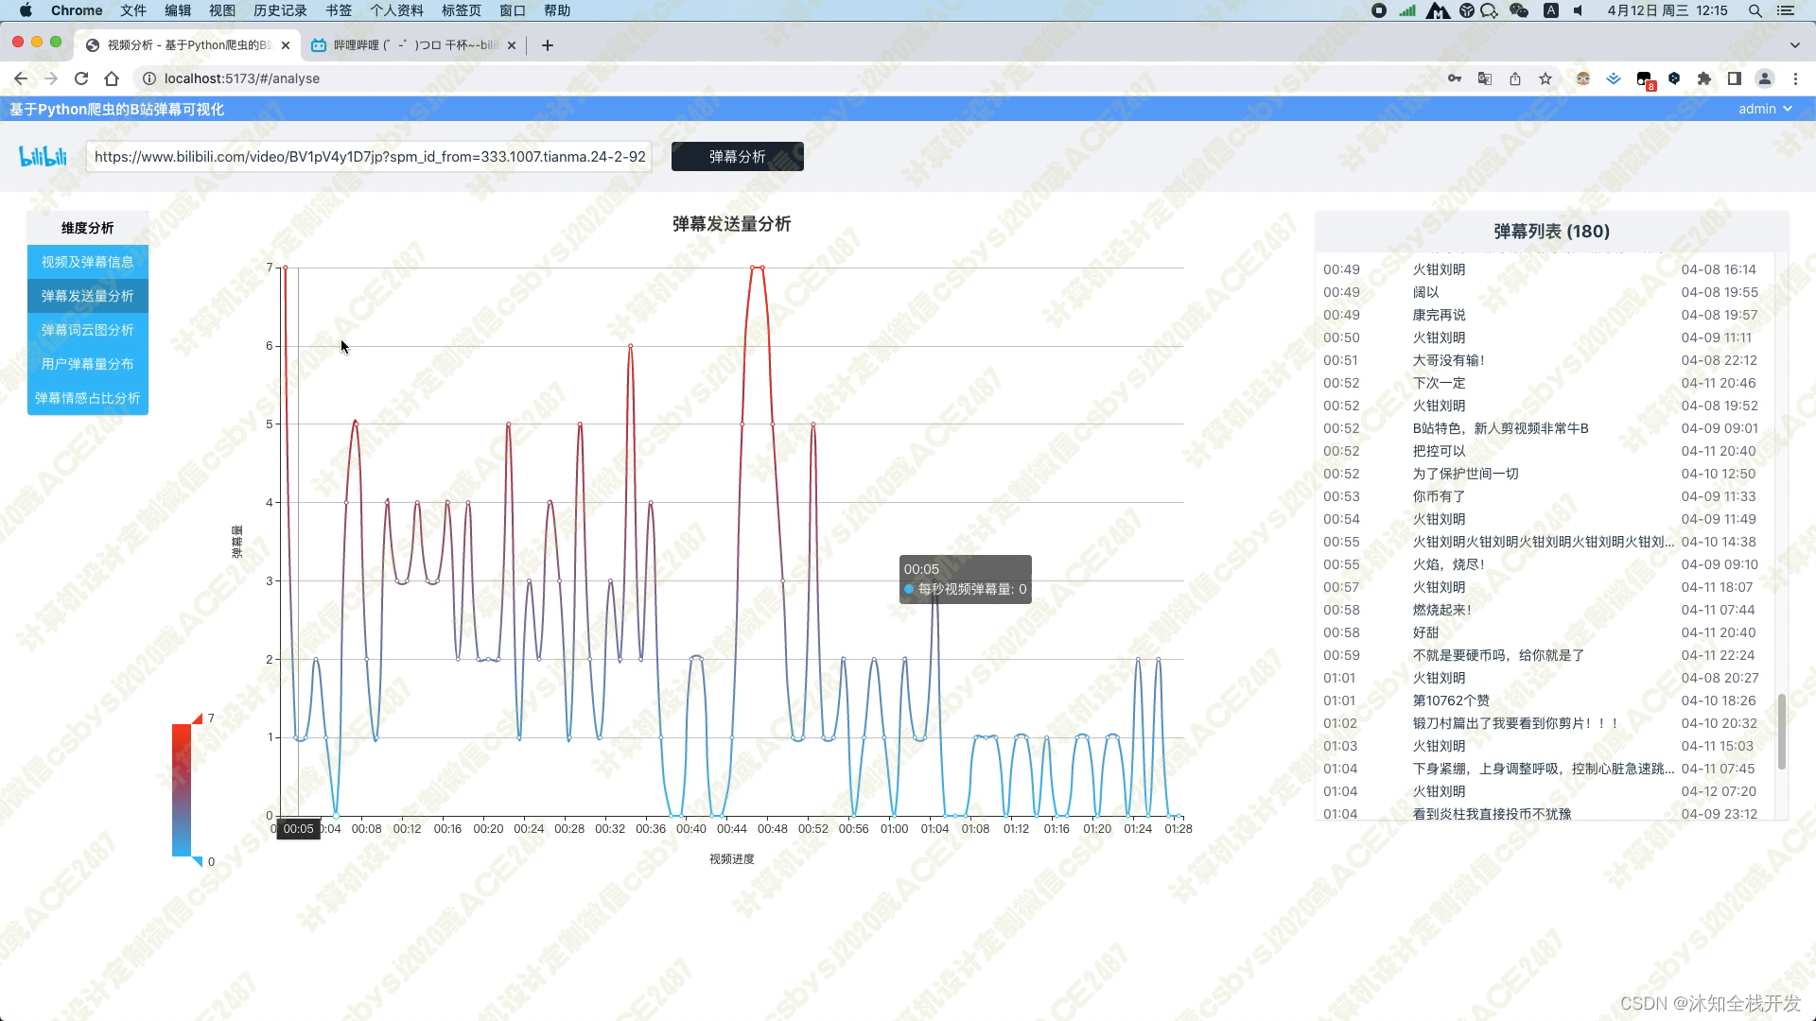Viewport: 1816px width, 1021px height.
Task: Click the red-blue visual map color bar
Action: click(x=182, y=789)
